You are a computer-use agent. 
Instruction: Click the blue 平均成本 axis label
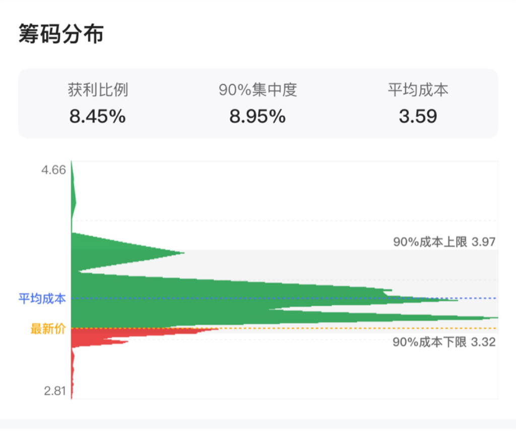[x=42, y=299]
